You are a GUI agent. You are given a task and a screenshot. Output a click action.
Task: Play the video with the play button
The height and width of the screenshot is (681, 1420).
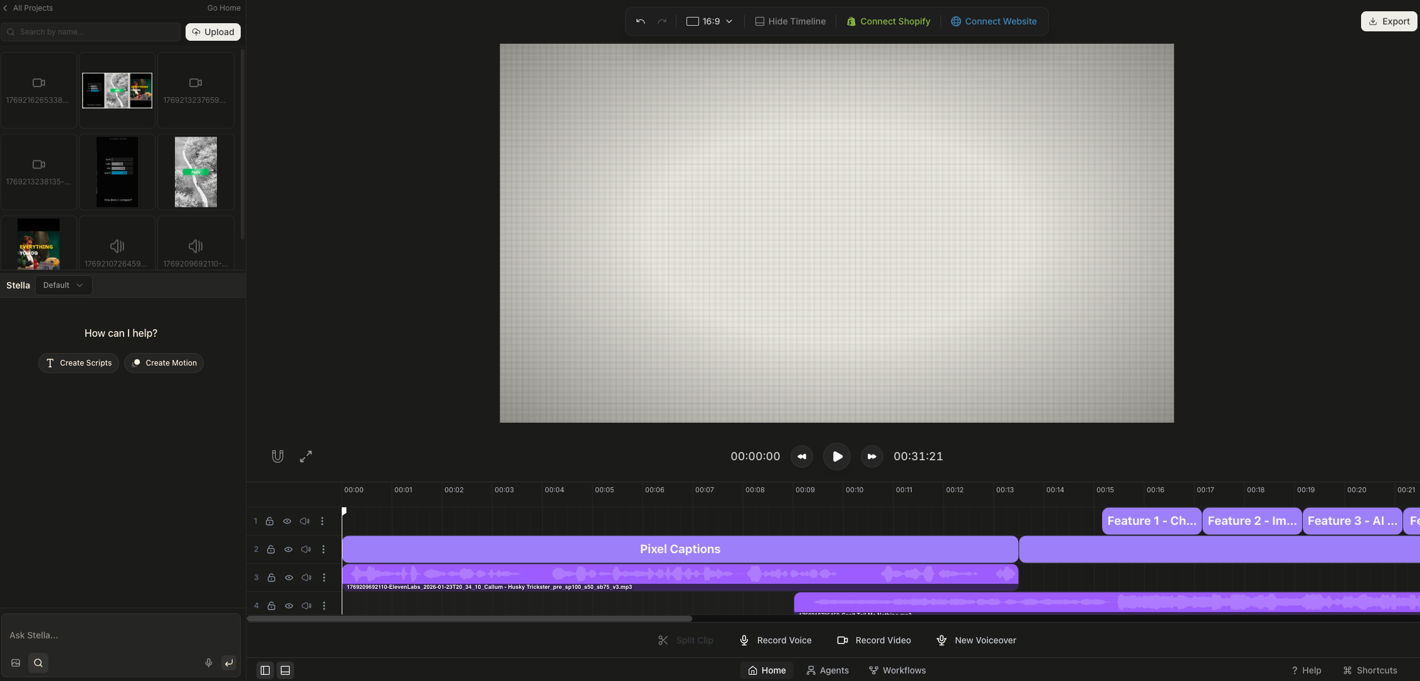click(837, 457)
